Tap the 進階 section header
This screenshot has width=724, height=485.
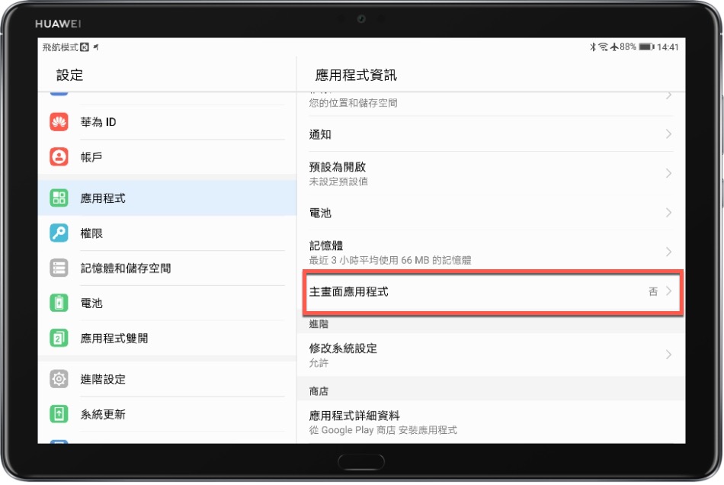pos(319,324)
